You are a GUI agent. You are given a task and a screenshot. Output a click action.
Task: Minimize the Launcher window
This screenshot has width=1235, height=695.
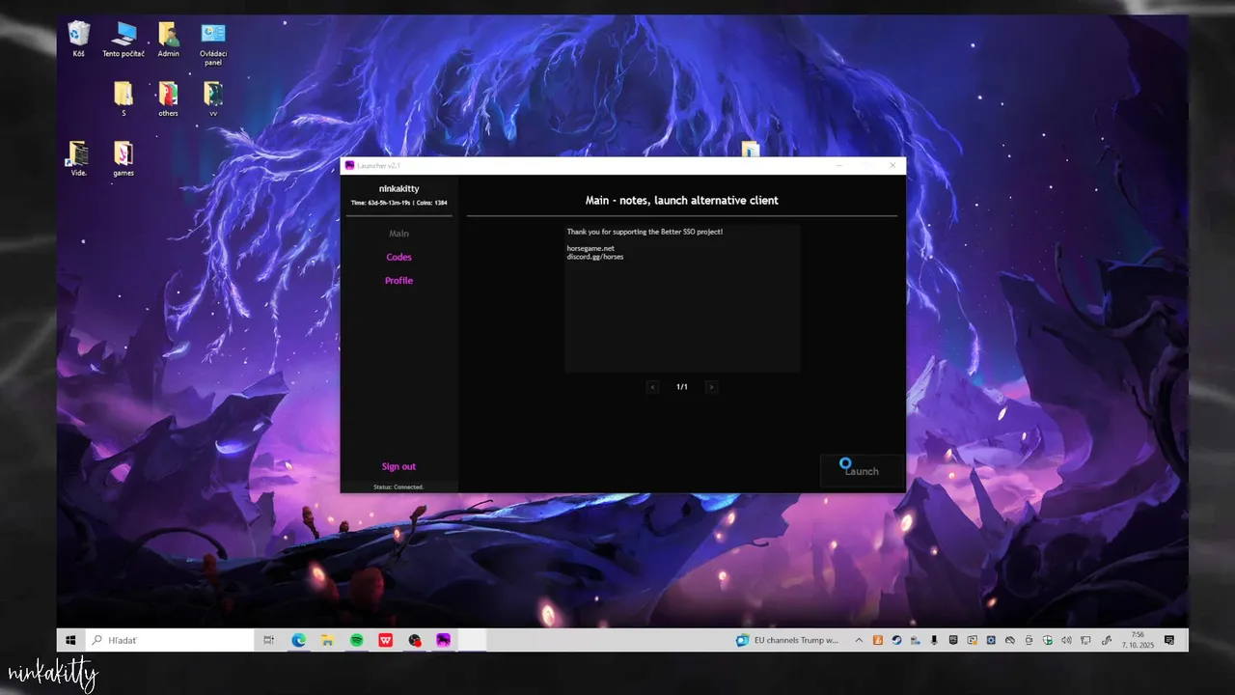click(838, 165)
